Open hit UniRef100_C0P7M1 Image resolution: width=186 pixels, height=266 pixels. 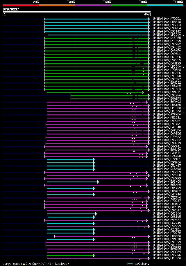coord(167,121)
